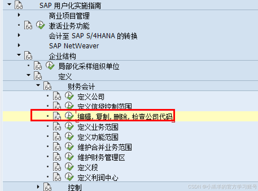Open documentation icon for 定义信贷控制范围

pyautogui.click(x=57, y=105)
